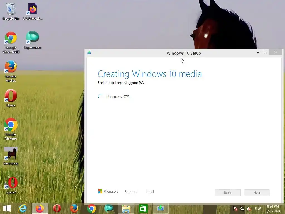Select the opera2 desktop shortcut

coord(11,185)
